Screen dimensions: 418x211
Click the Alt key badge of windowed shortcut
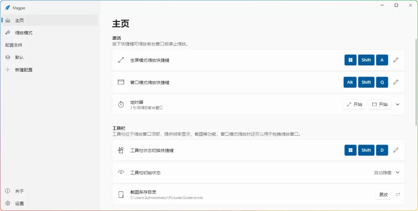(350, 82)
